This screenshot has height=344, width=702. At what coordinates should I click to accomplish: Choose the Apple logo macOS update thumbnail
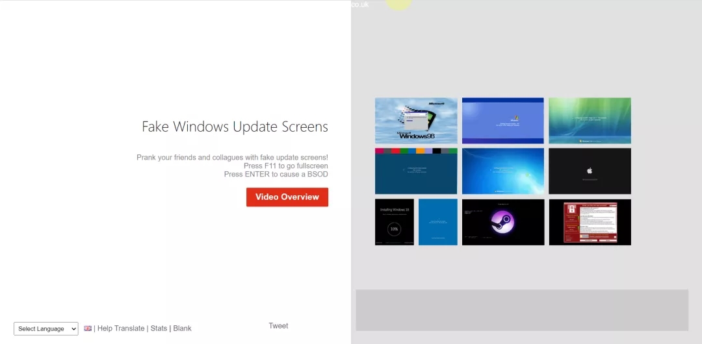coord(590,171)
